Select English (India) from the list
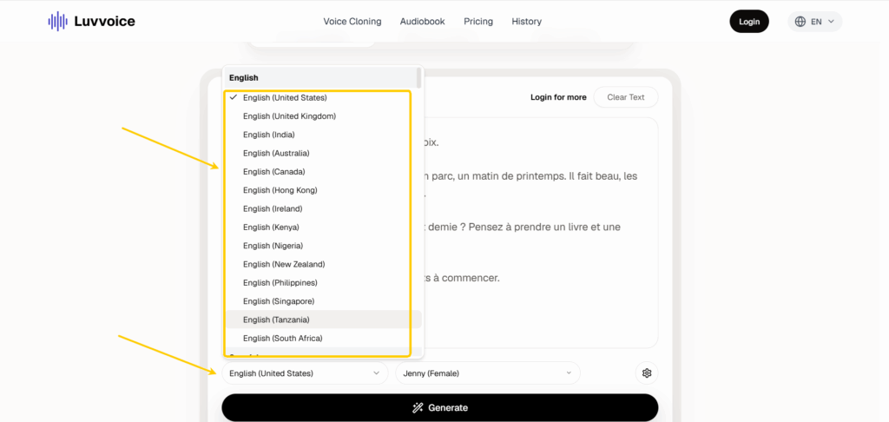This screenshot has height=422, width=889. [323, 135]
